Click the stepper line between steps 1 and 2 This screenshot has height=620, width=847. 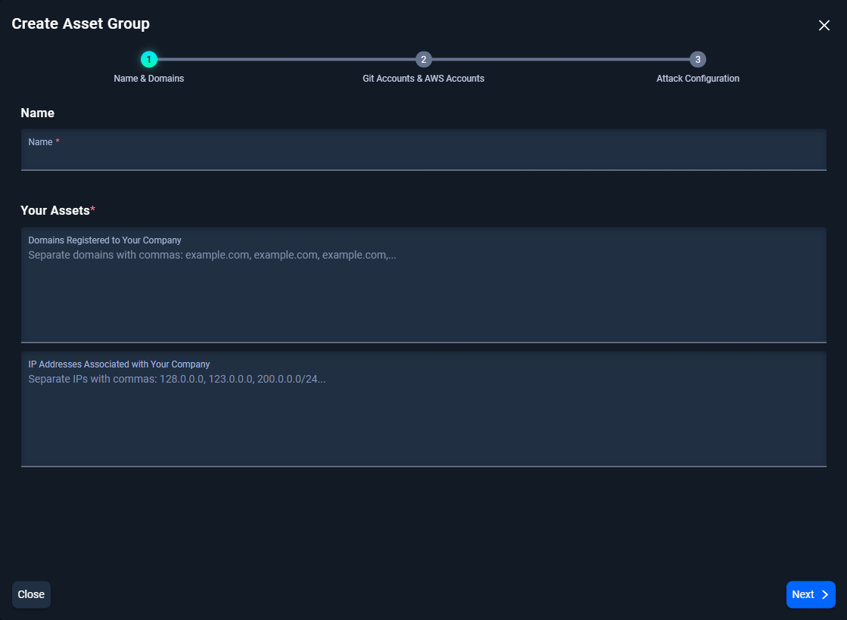286,59
